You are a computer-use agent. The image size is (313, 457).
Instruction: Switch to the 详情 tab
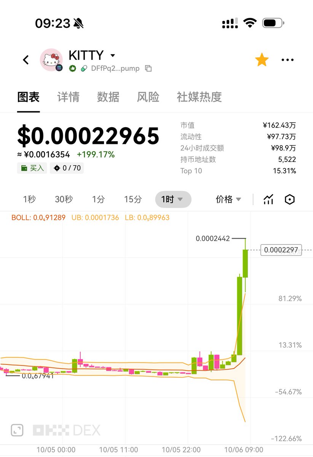pos(68,97)
